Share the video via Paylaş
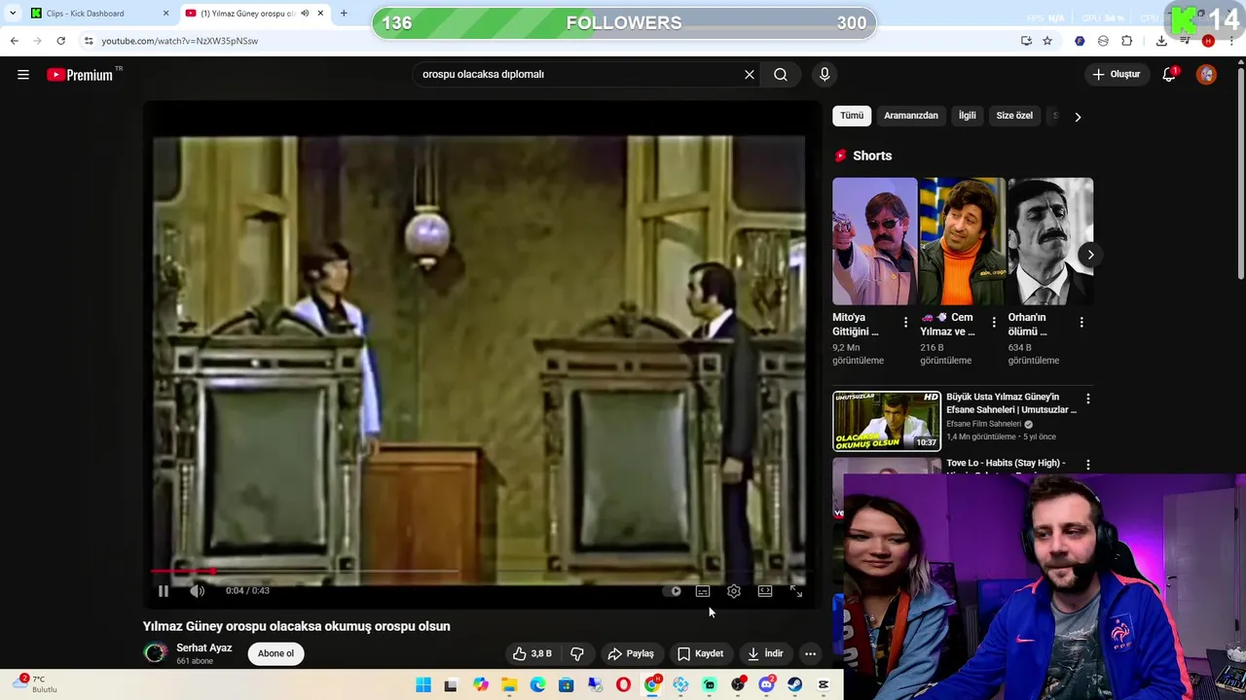 [631, 653]
